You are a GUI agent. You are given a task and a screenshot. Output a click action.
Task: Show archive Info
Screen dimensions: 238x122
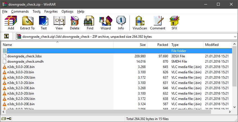tap(121, 23)
